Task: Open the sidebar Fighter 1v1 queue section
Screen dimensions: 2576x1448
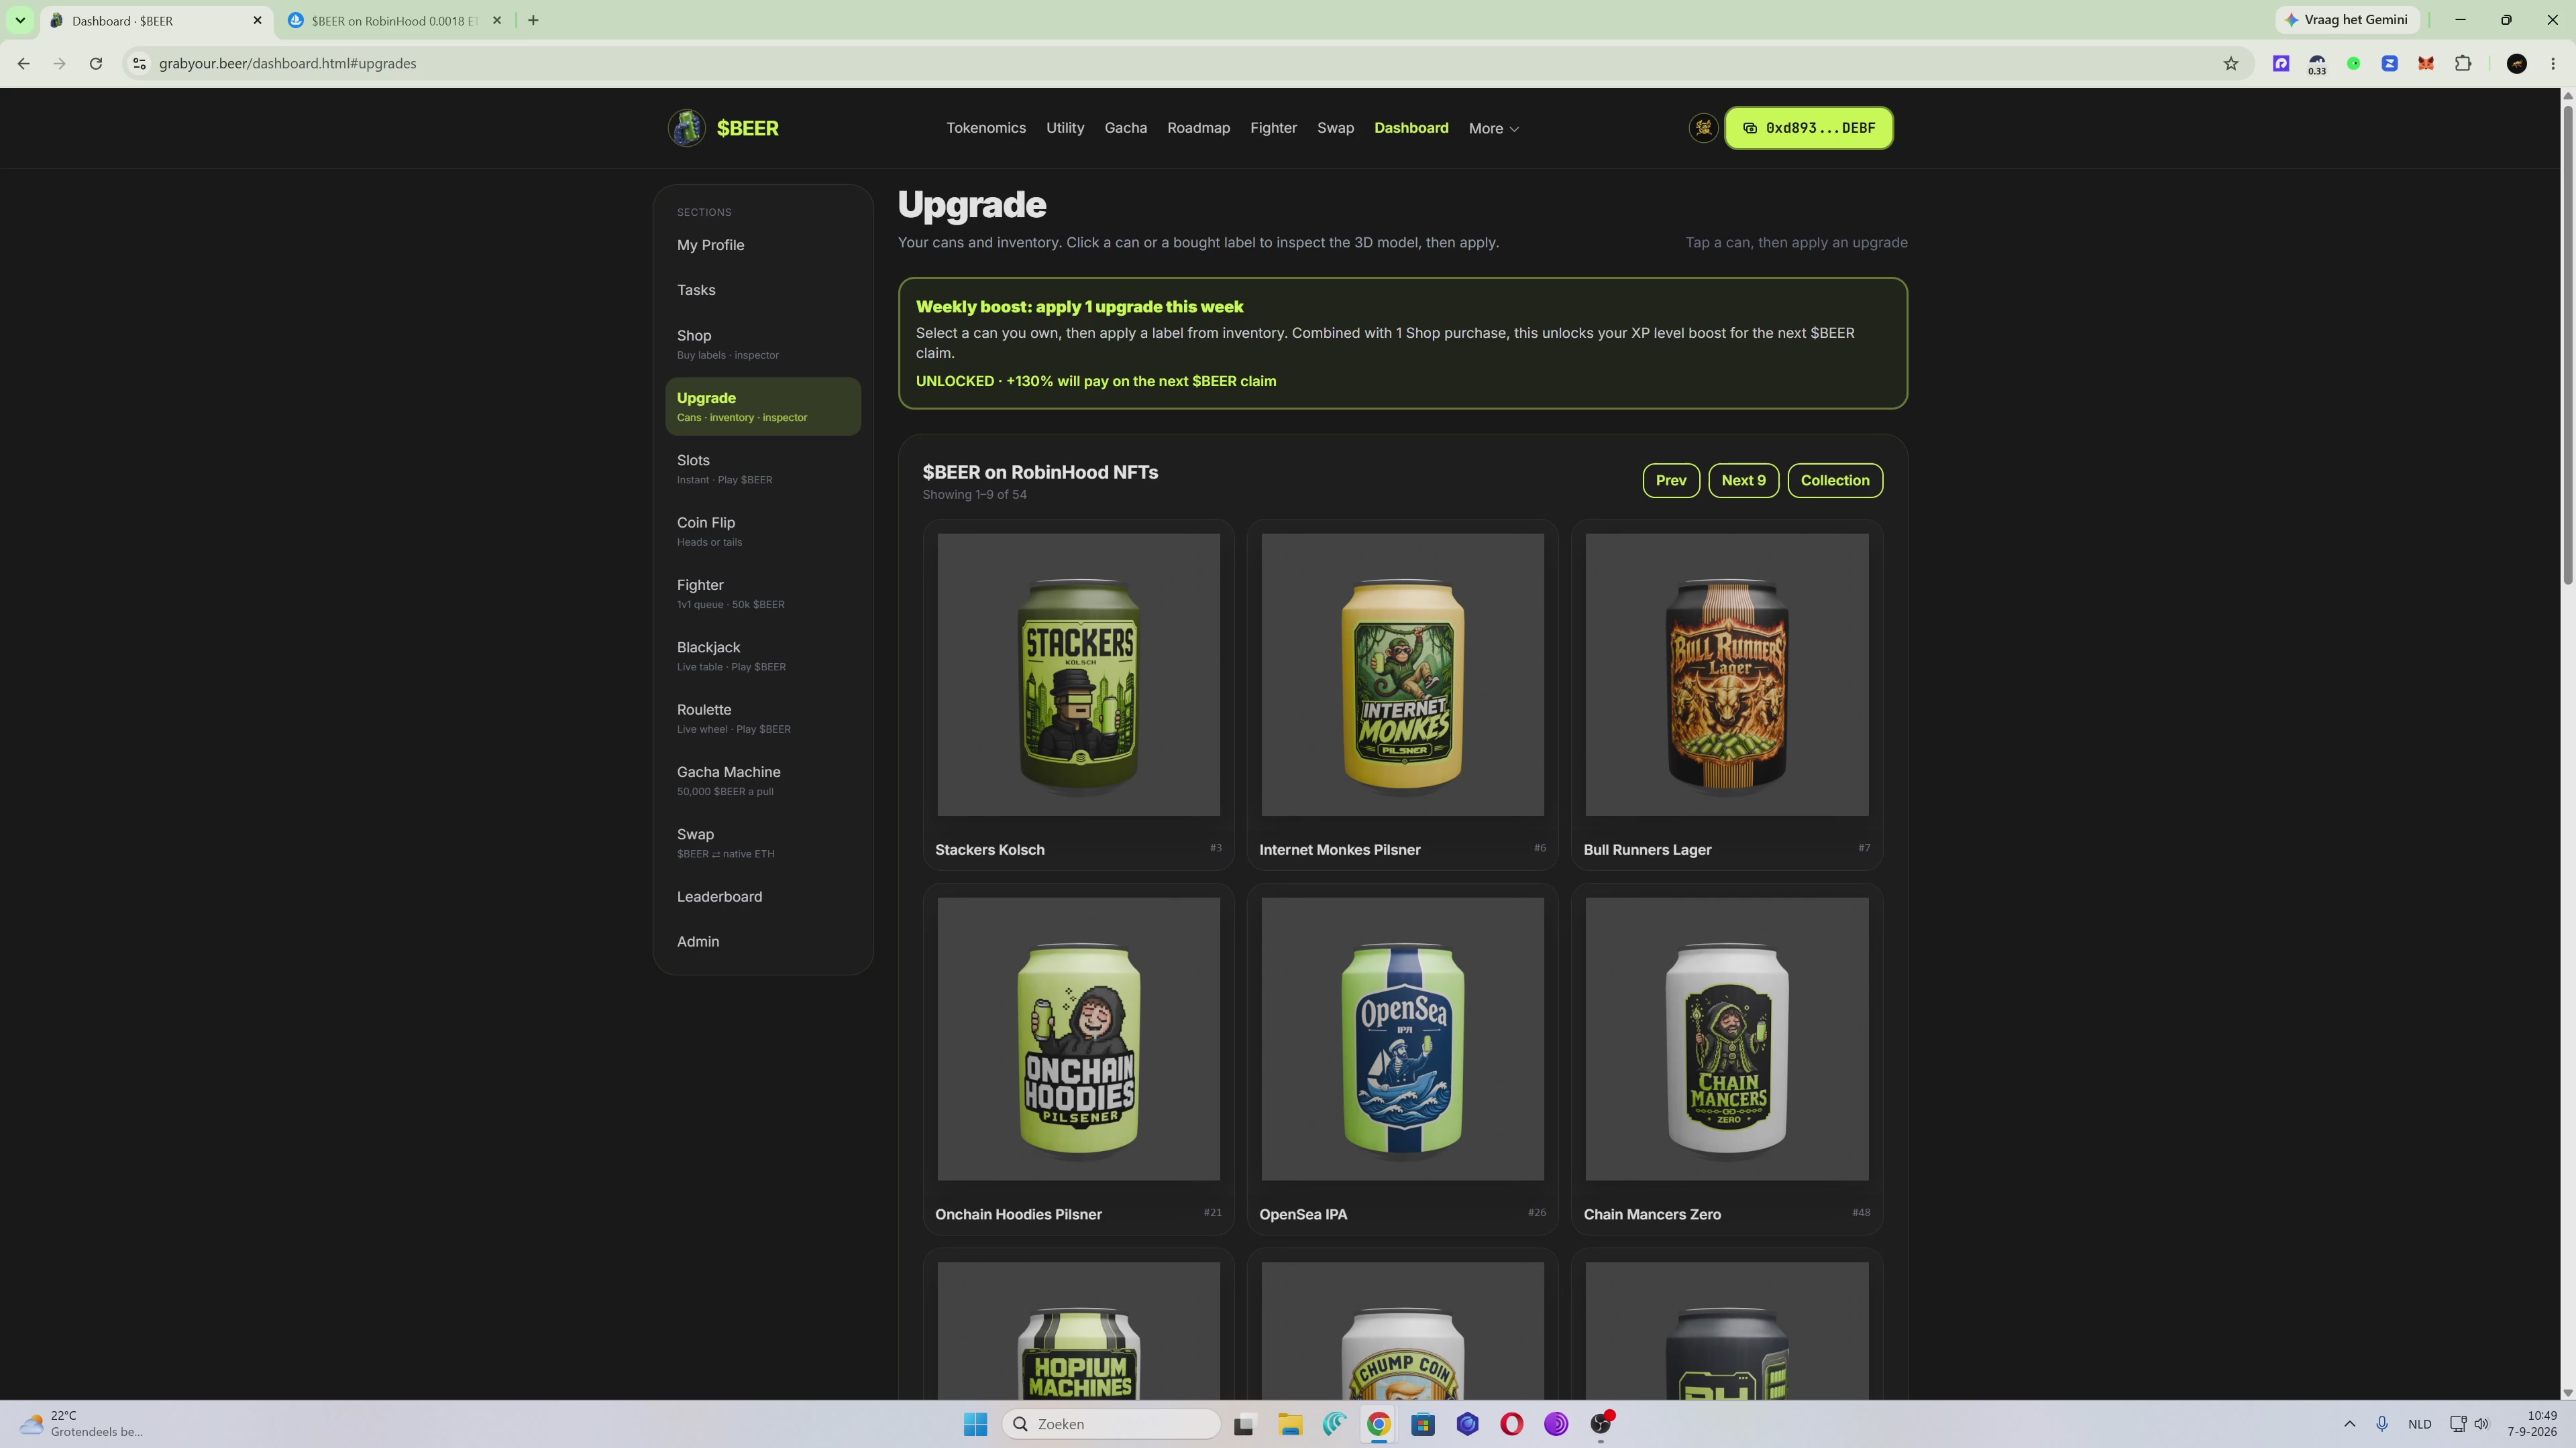Action: pos(762,593)
